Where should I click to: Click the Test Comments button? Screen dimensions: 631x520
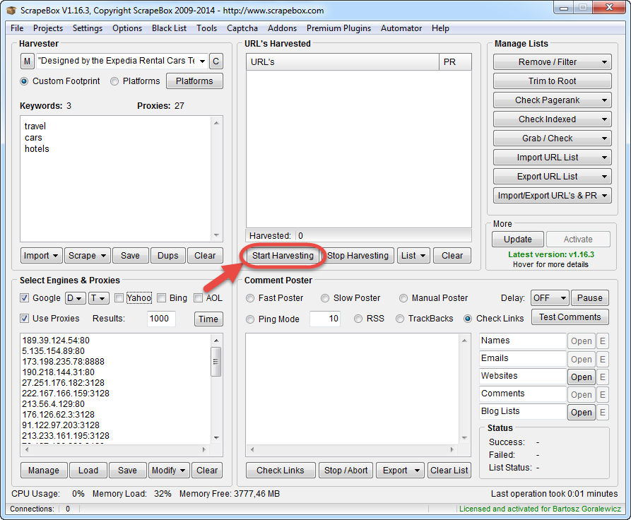570,317
